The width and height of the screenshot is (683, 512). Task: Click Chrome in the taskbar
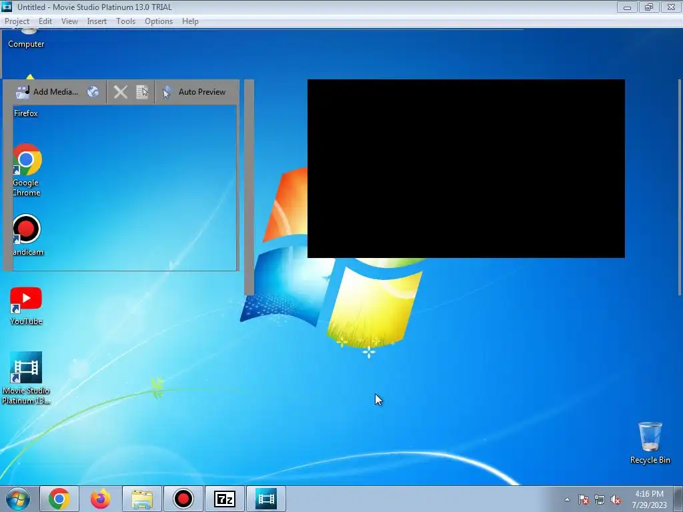[59, 499]
